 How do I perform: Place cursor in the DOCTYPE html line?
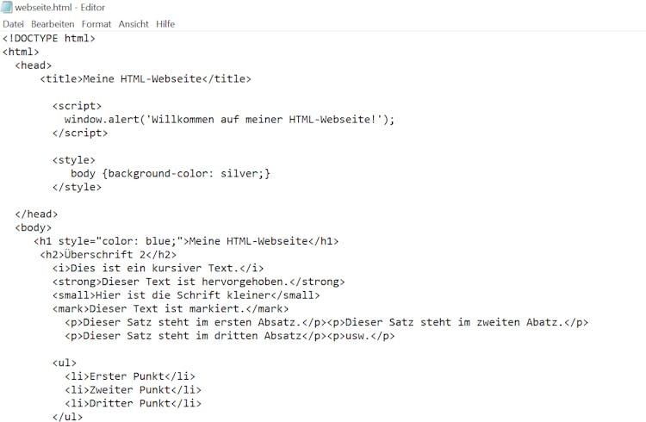point(49,39)
